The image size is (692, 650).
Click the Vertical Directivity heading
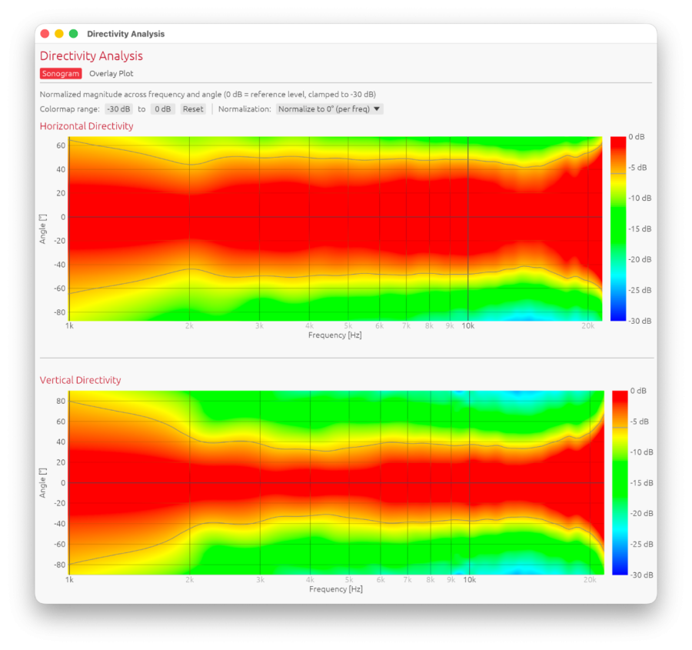[x=80, y=380]
